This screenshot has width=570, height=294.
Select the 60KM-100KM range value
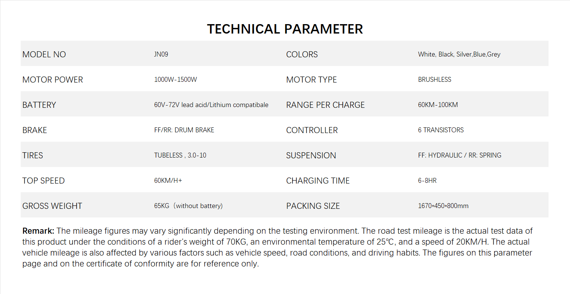point(438,105)
